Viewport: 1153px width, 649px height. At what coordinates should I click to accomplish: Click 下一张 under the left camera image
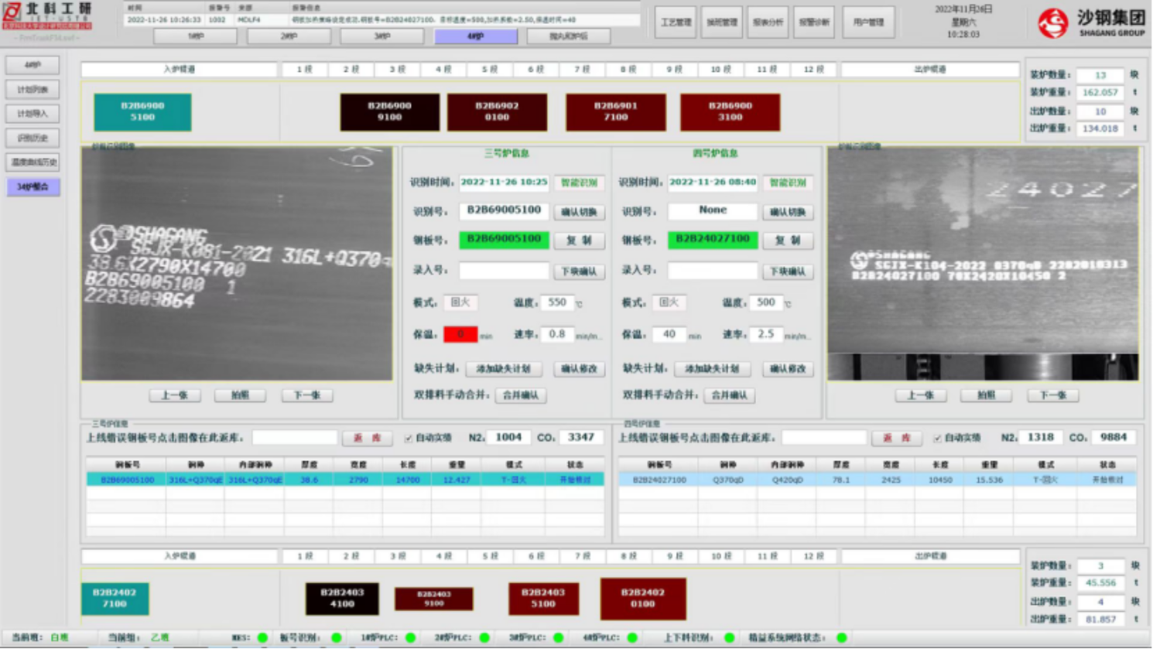coord(306,395)
